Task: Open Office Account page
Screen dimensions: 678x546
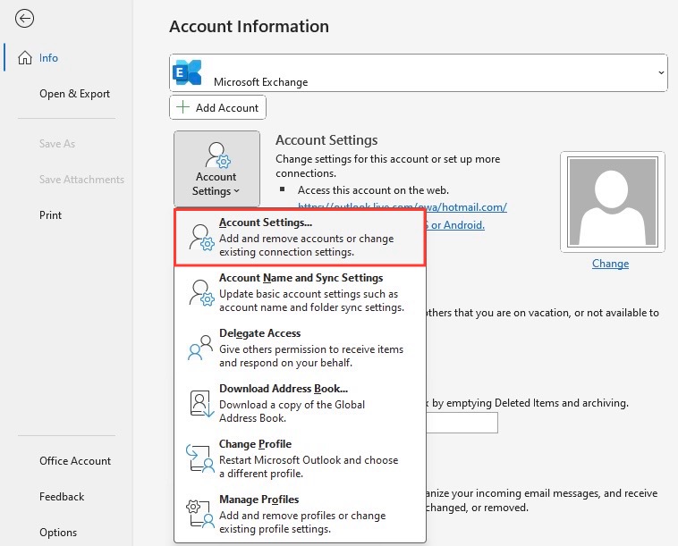Action: pos(75,461)
